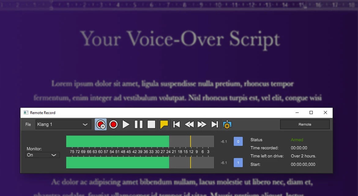Click the Fast Forward double-arrow icon
358x196 pixels.
[x=202, y=125]
